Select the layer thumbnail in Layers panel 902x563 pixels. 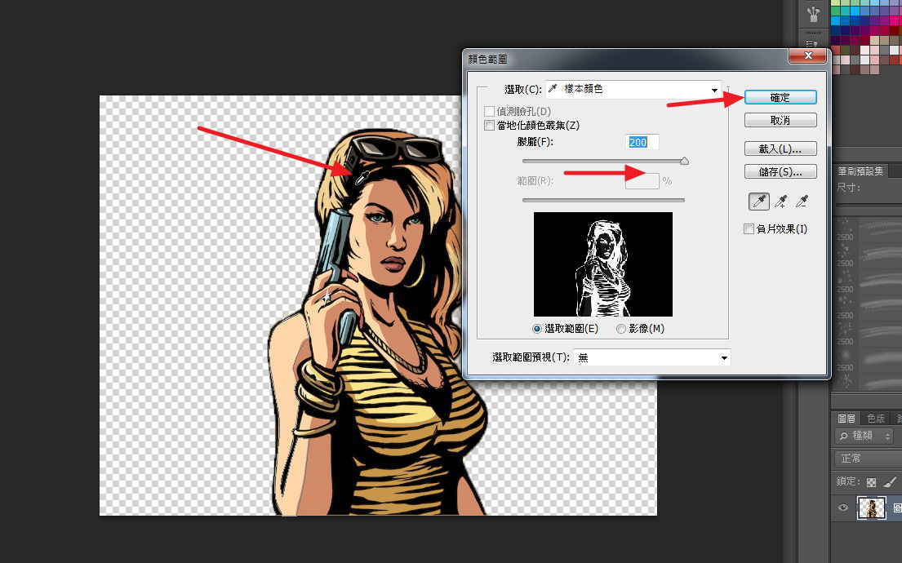[872, 508]
